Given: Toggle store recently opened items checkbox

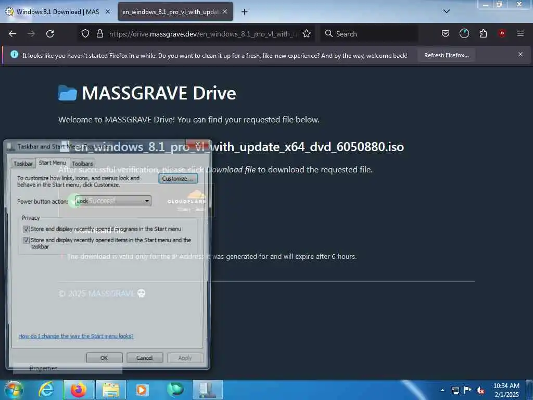Looking at the screenshot, I should tap(26, 240).
